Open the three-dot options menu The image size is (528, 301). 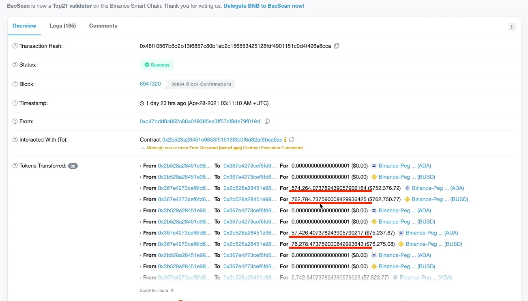(x=512, y=27)
